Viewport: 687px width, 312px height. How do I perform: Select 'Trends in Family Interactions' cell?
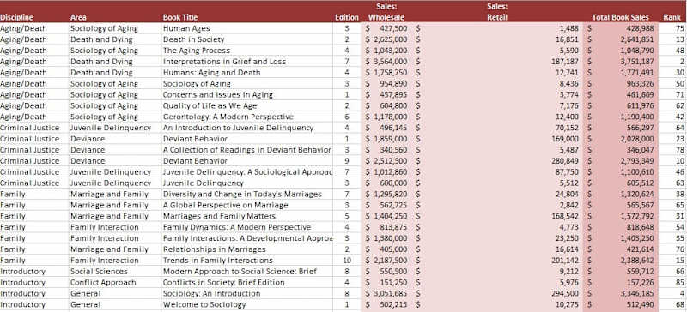[246, 261]
